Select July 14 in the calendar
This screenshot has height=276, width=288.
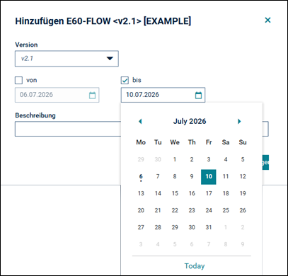158,193
